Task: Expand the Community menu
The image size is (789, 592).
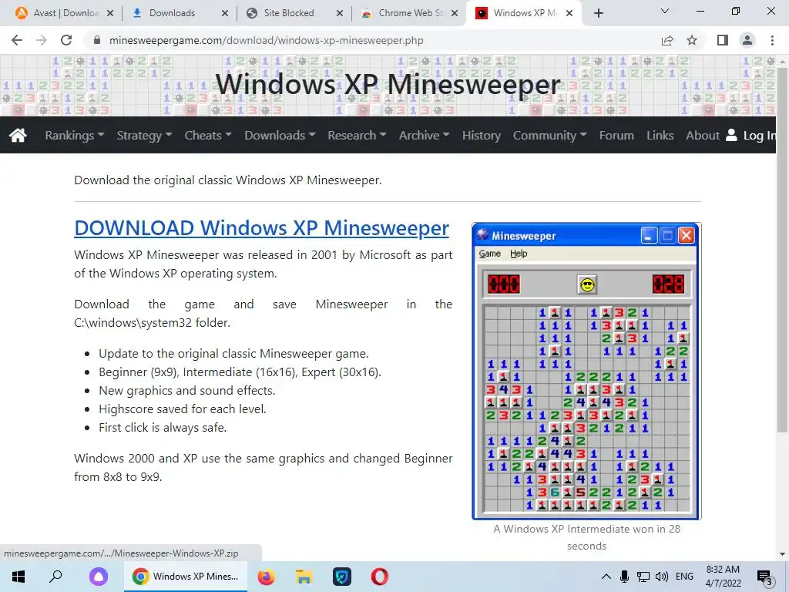Action: pyautogui.click(x=549, y=136)
